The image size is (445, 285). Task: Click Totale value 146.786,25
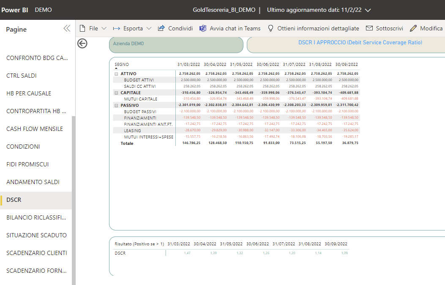[191, 143]
